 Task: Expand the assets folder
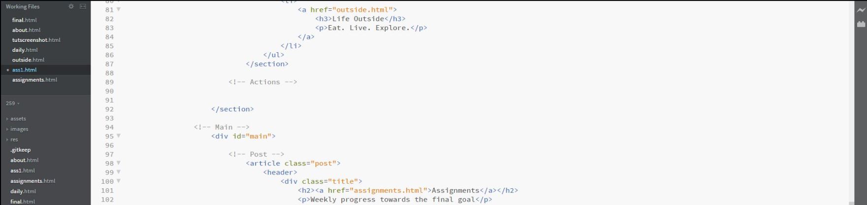pos(16,119)
